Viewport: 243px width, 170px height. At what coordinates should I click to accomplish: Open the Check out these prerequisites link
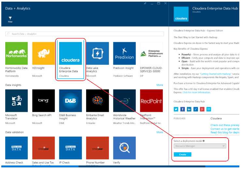click(x=225, y=125)
